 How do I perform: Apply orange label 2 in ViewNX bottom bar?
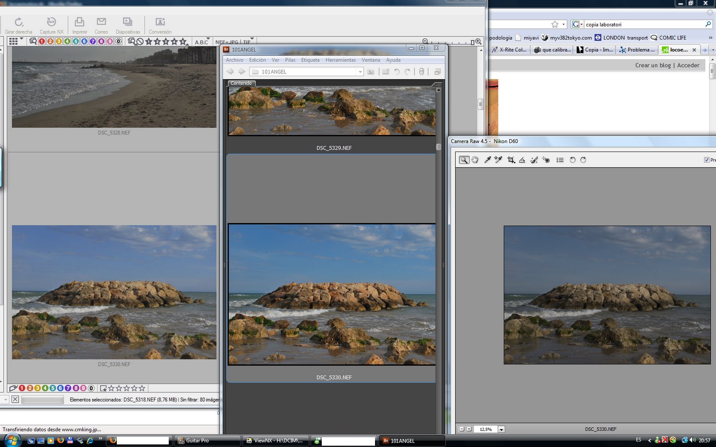pos(30,388)
